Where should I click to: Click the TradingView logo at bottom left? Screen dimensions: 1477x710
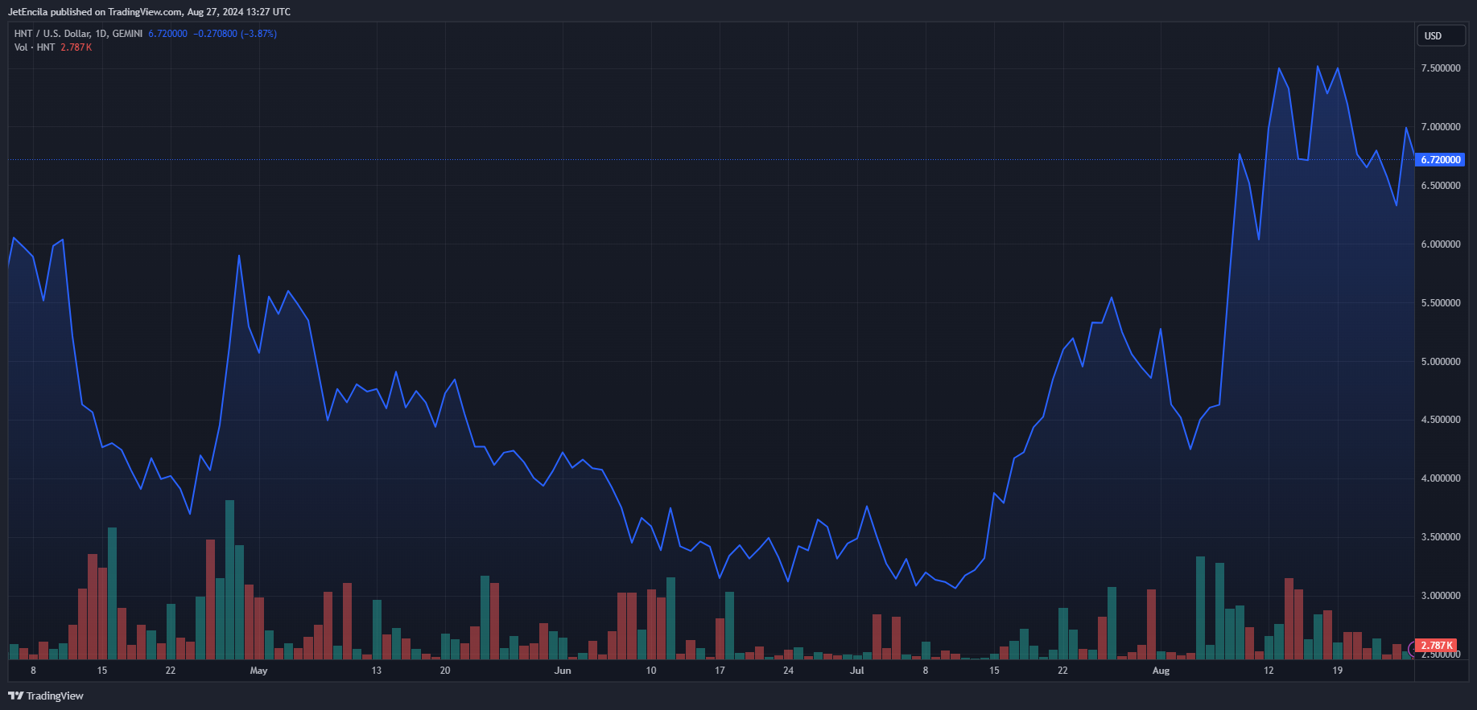[46, 696]
